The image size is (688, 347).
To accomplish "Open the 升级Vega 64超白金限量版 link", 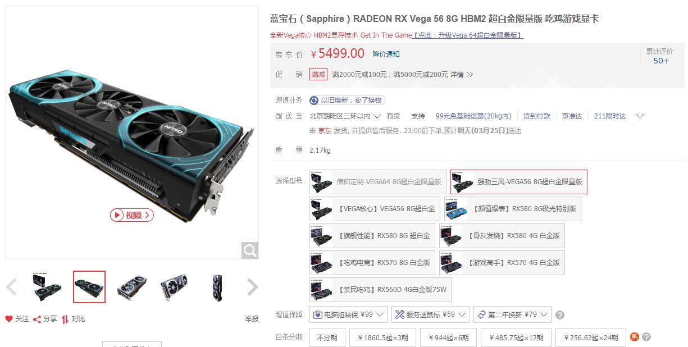I will coord(468,35).
